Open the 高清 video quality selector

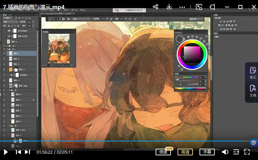pyautogui.click(x=185, y=152)
